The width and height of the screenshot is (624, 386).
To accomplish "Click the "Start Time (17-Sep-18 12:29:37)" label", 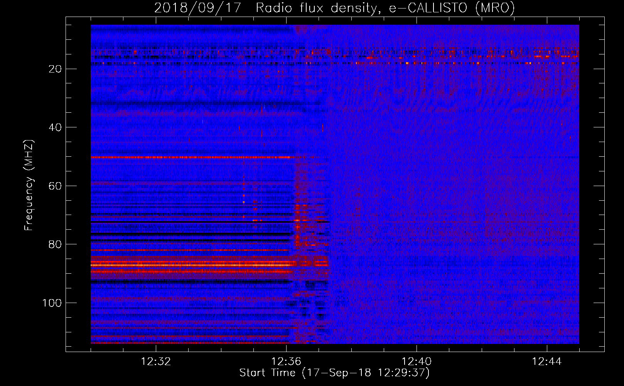I will (334, 373).
